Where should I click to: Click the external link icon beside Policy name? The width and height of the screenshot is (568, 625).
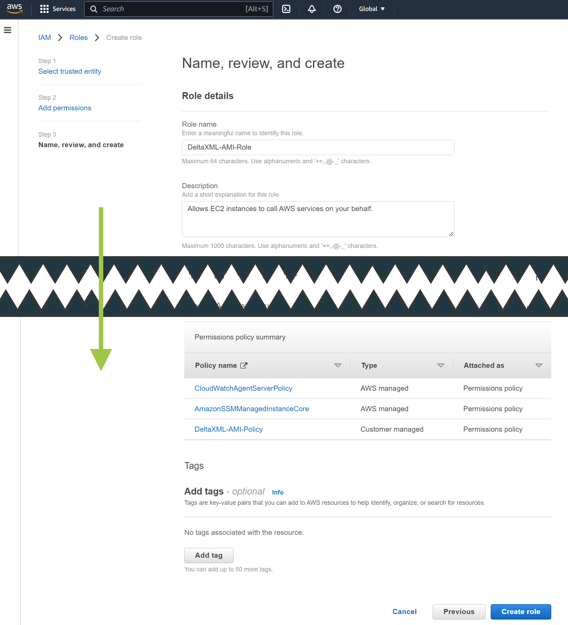pyautogui.click(x=243, y=365)
